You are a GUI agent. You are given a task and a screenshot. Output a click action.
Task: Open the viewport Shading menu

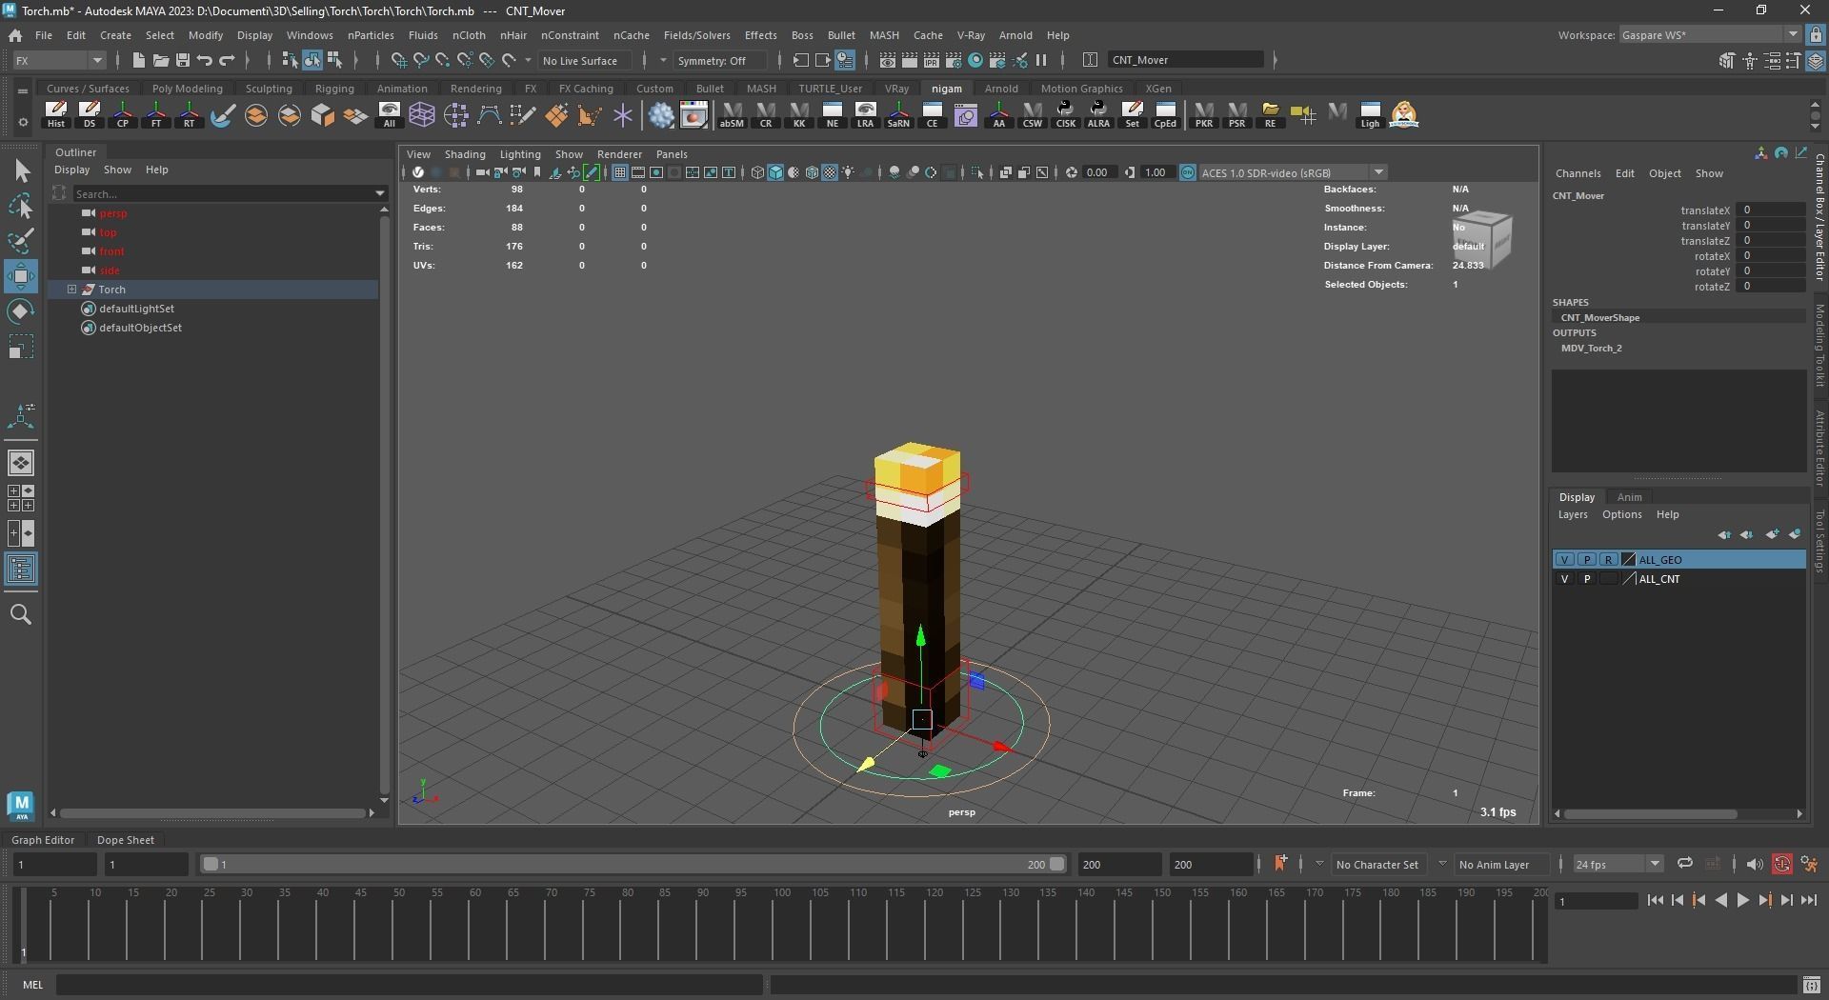465,154
